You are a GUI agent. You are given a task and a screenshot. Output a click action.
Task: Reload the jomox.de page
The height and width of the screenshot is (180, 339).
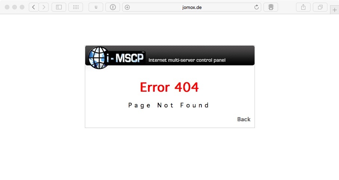[x=256, y=7]
